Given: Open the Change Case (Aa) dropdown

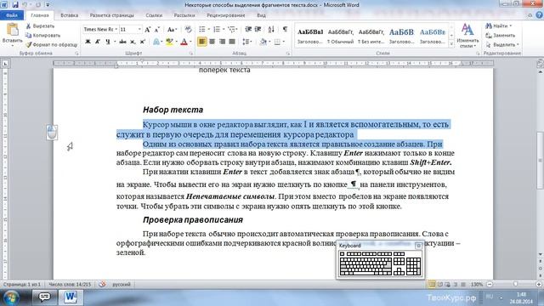Looking at the screenshot, I should [172, 30].
